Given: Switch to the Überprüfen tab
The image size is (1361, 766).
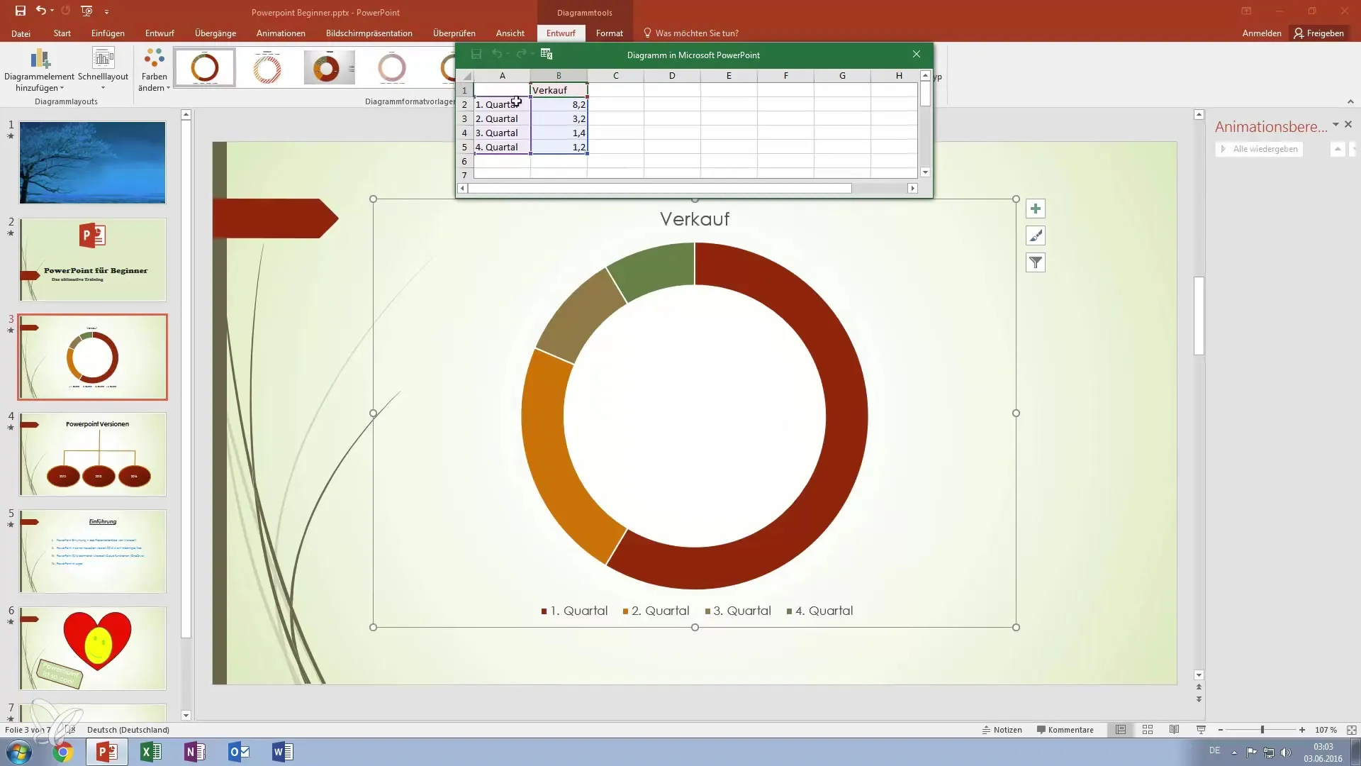Looking at the screenshot, I should [454, 33].
